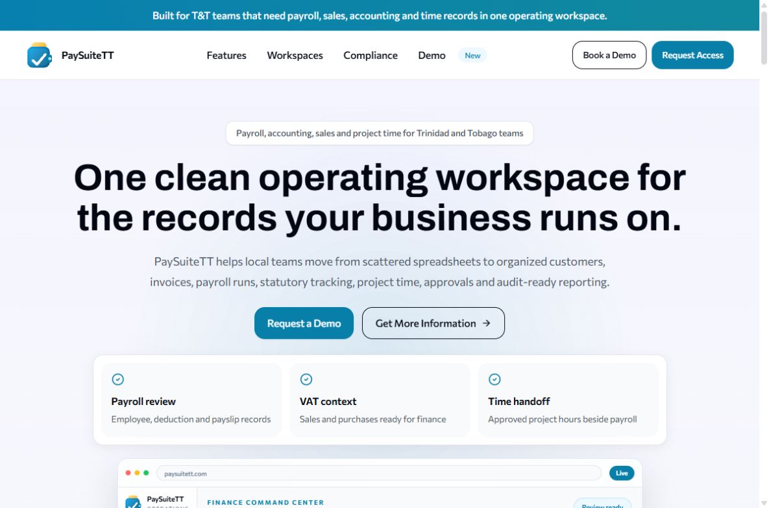Open the Demo navigation link
Viewport: 769px width, 508px height.
pos(432,55)
